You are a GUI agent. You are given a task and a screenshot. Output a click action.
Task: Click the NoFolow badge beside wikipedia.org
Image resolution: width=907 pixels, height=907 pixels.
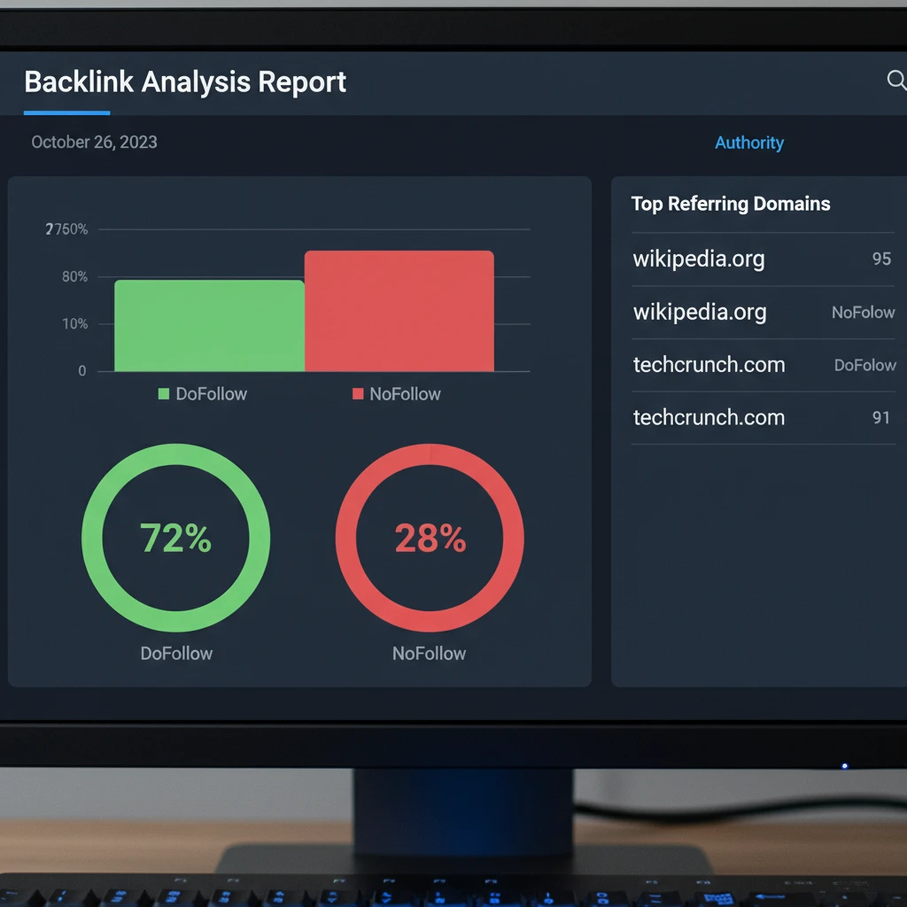863,313
